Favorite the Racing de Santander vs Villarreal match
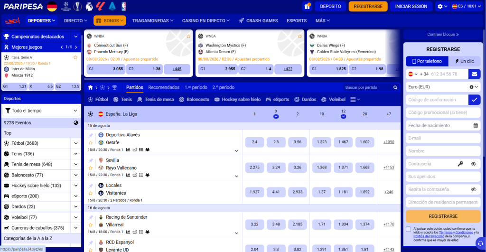 click(x=91, y=225)
